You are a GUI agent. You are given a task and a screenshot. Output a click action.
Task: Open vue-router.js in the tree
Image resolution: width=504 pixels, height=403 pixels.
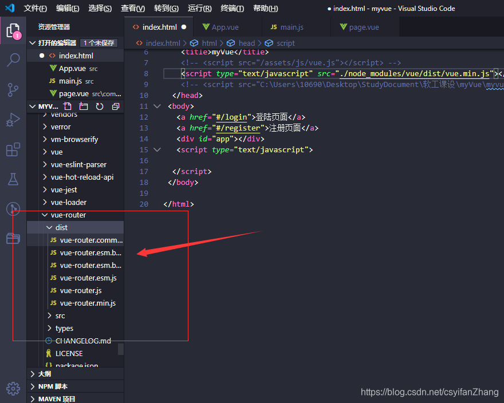tap(75, 291)
